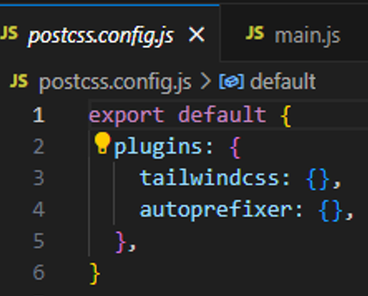The width and height of the screenshot is (368, 296).
Task: Click line number 4 in gutter
Action: pos(39,209)
